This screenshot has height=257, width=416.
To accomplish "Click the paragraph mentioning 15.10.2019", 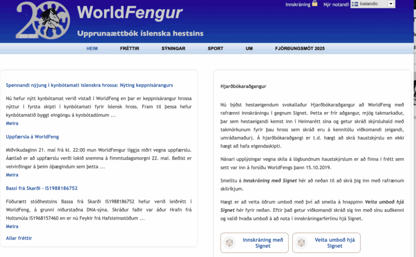I will pyautogui.click(x=312, y=163).
